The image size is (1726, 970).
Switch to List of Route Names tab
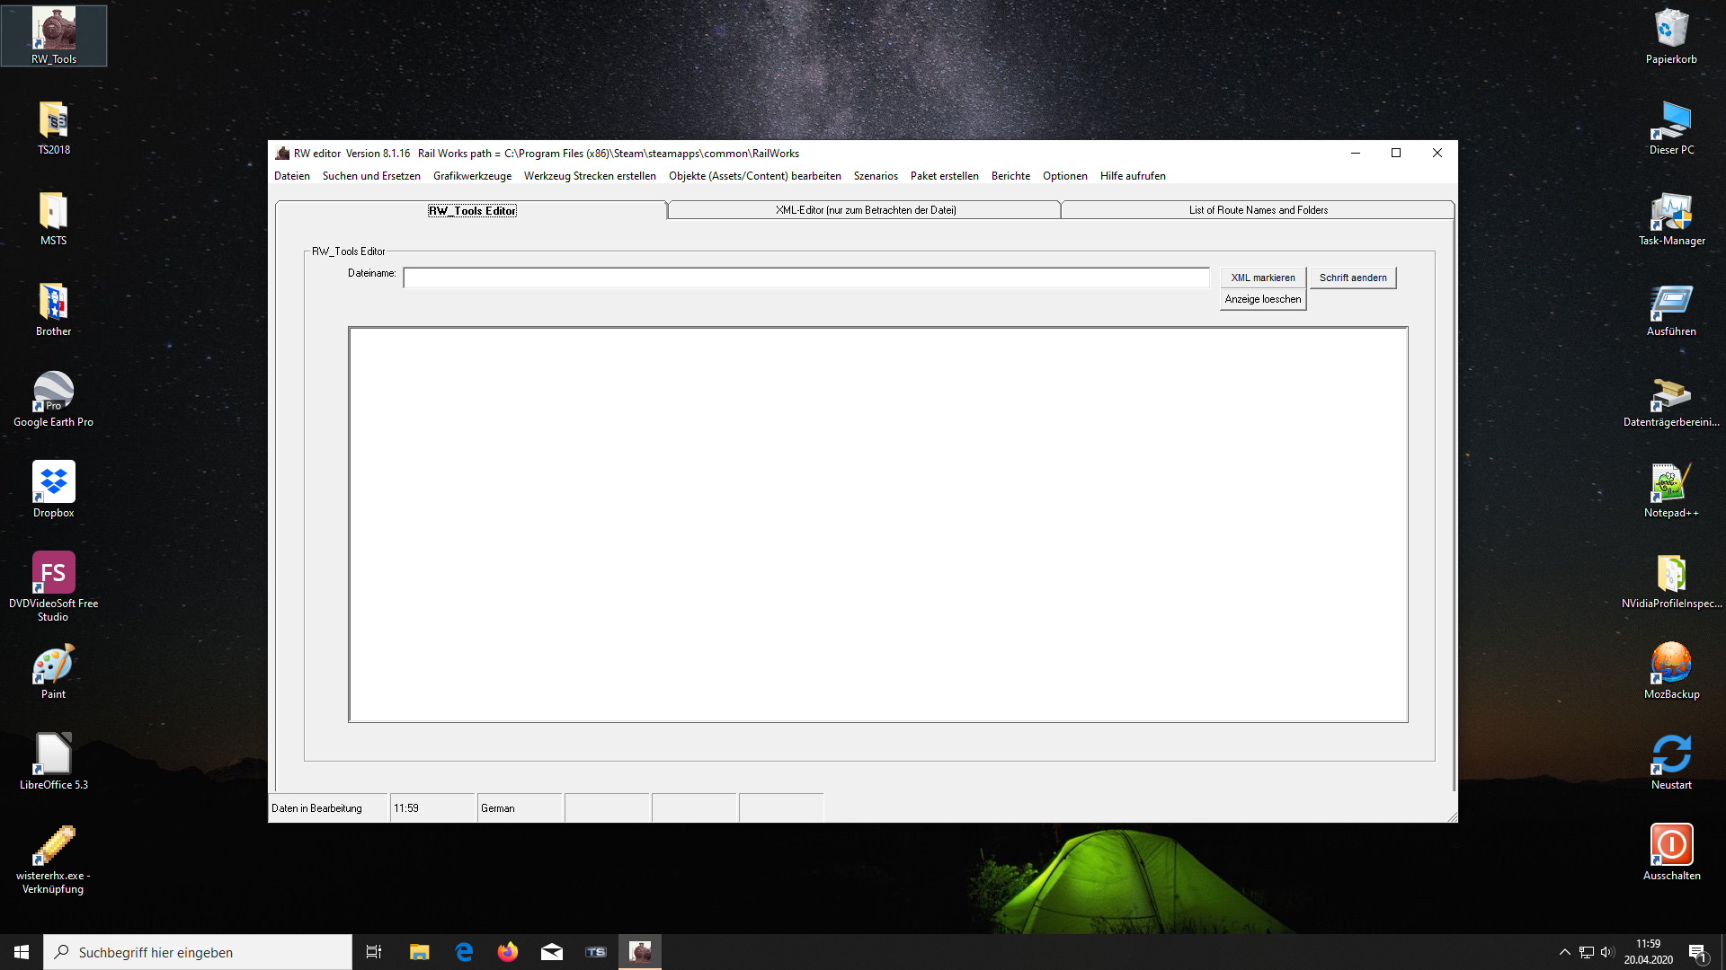click(1258, 210)
